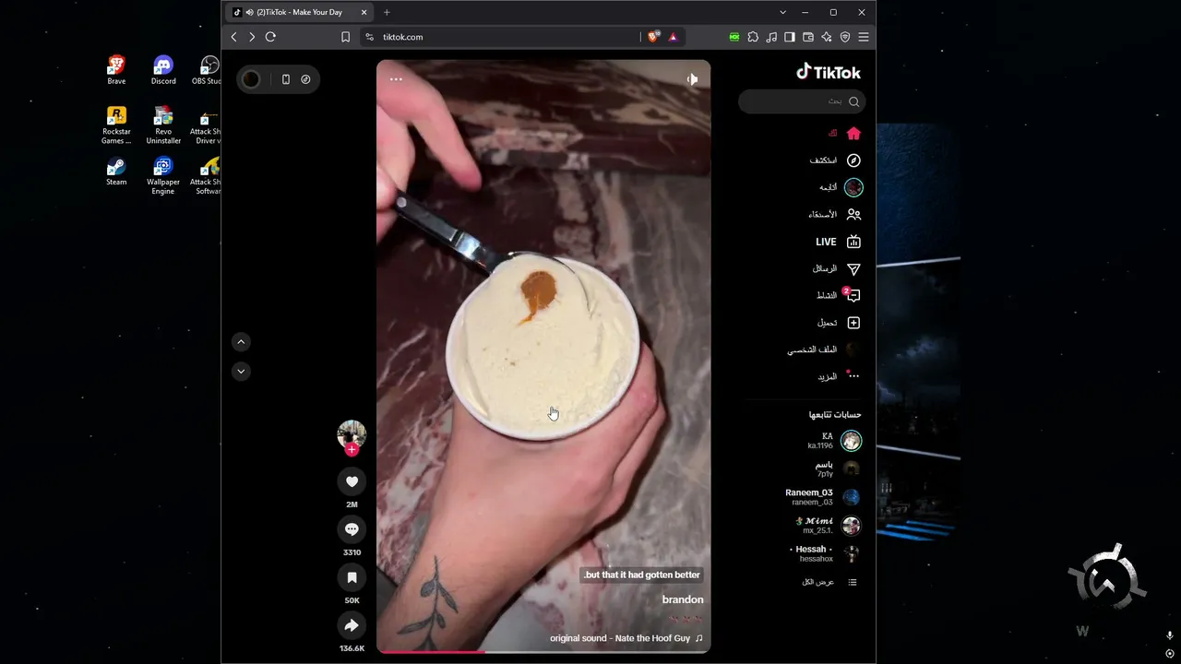
Task: Open the Brave Shields lion icon
Action: tap(654, 37)
